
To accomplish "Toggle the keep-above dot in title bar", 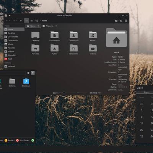I will pyautogui.click(x=10, y=16).
